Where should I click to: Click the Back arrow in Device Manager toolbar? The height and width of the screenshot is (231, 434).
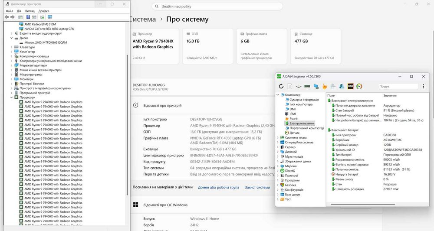[7, 17]
